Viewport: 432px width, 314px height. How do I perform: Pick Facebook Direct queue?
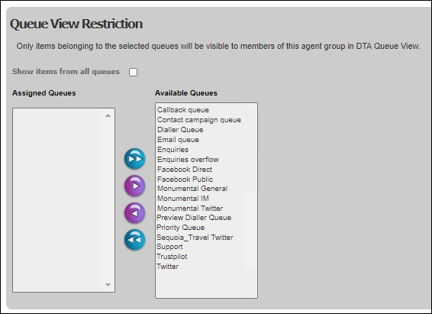[x=185, y=170]
